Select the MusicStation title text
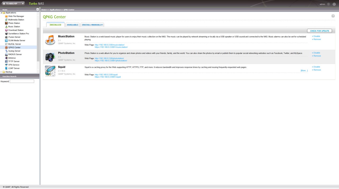This screenshot has height=189, width=339. (x=66, y=36)
